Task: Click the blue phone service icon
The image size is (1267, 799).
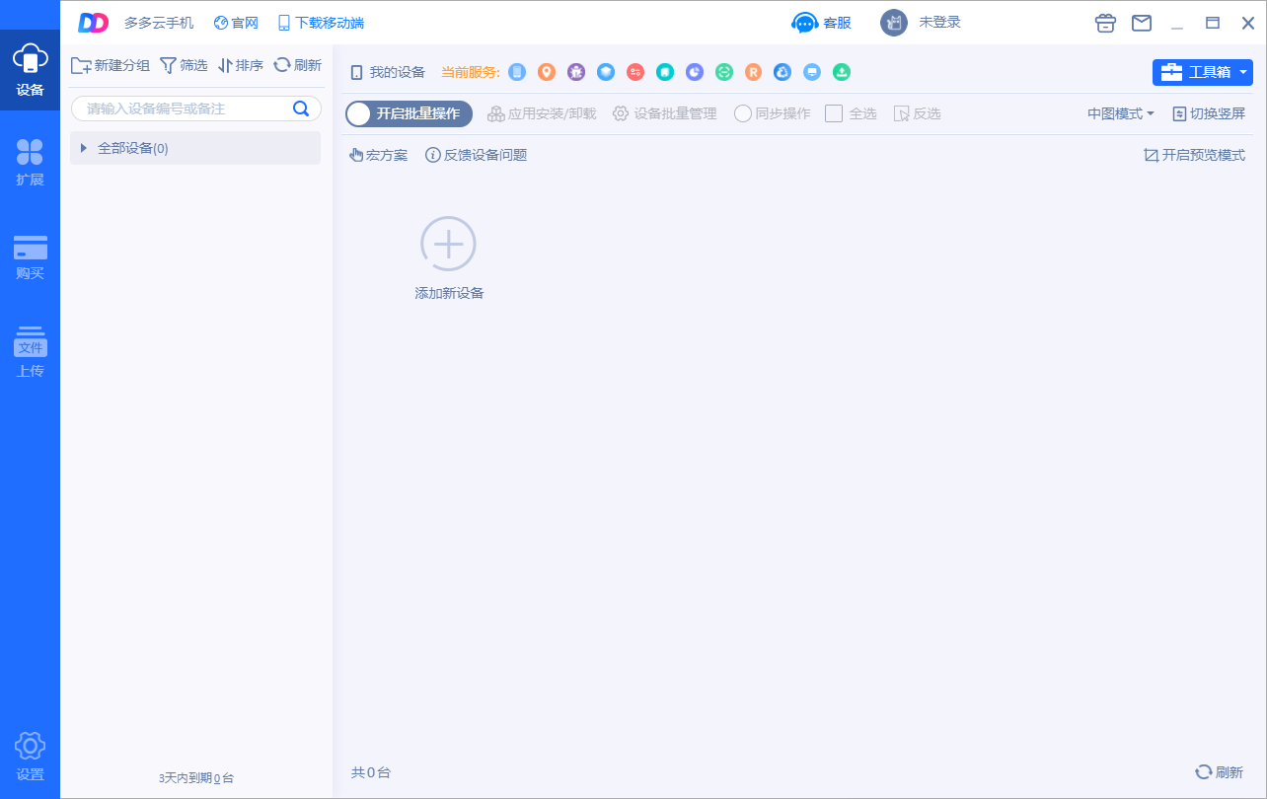Action: pos(517,72)
